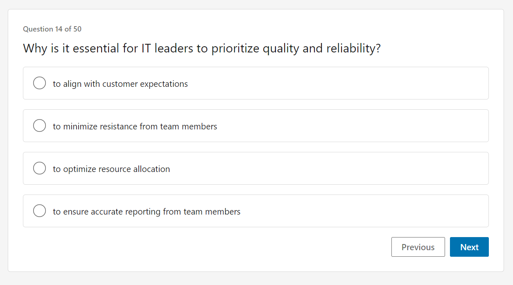Click the word 'prioritize' in the question heading
Image resolution: width=513 pixels, height=285 pixels.
[x=235, y=49]
